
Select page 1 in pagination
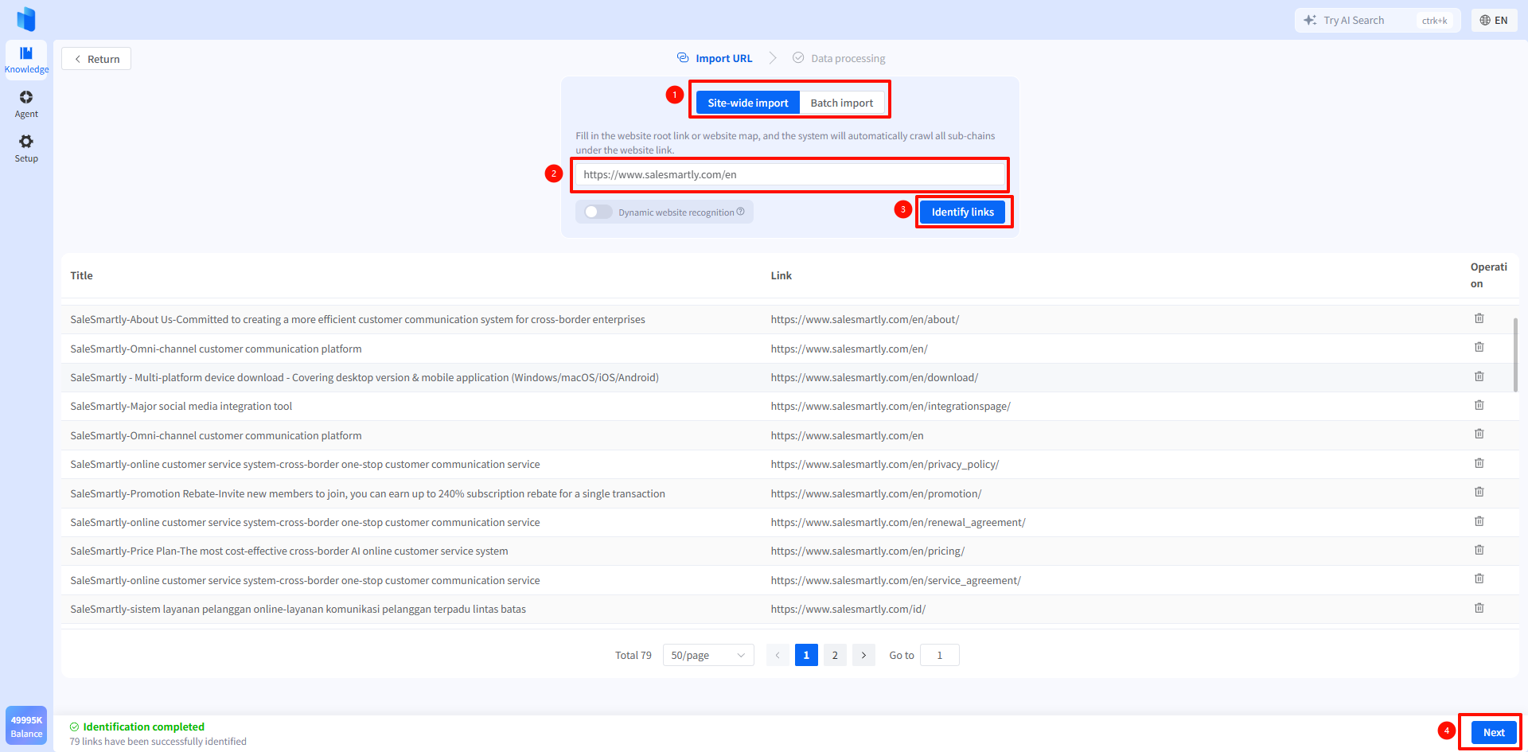(x=806, y=655)
